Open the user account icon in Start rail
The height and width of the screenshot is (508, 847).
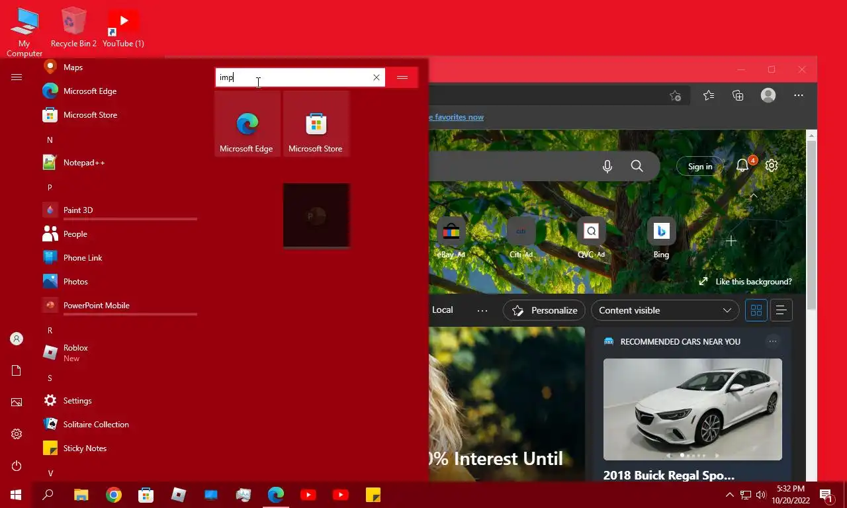tap(17, 339)
